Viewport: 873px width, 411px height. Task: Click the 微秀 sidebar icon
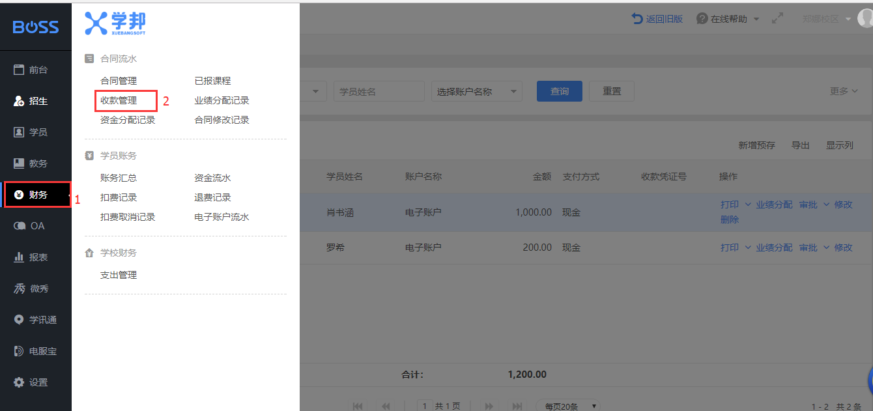[19, 289]
